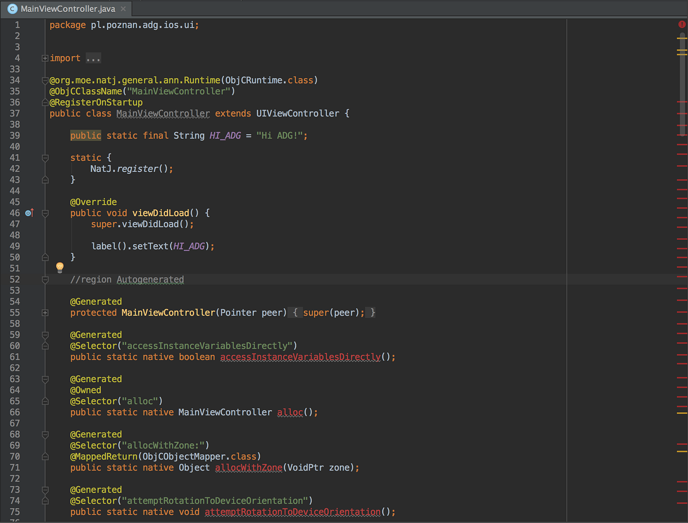
Task: Click NatJ.register() call
Action: (129, 169)
